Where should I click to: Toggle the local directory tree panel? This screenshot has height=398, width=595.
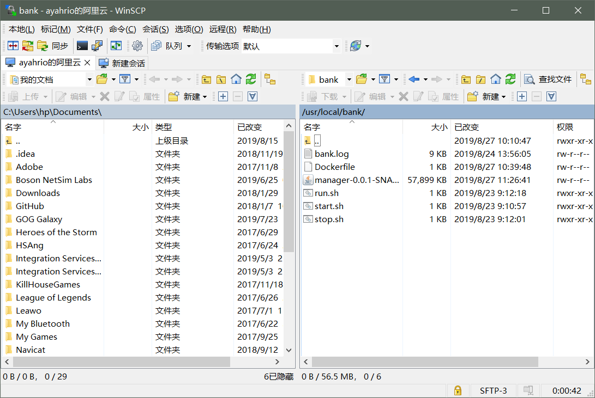tap(270, 79)
